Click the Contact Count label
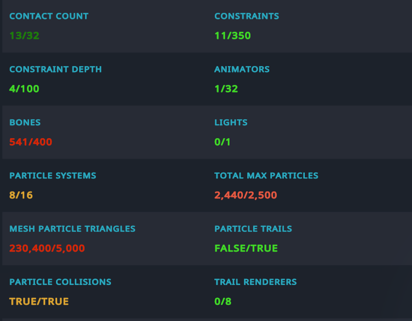The width and height of the screenshot is (412, 321). (49, 16)
